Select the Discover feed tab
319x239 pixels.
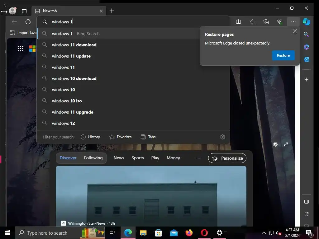coord(68,158)
